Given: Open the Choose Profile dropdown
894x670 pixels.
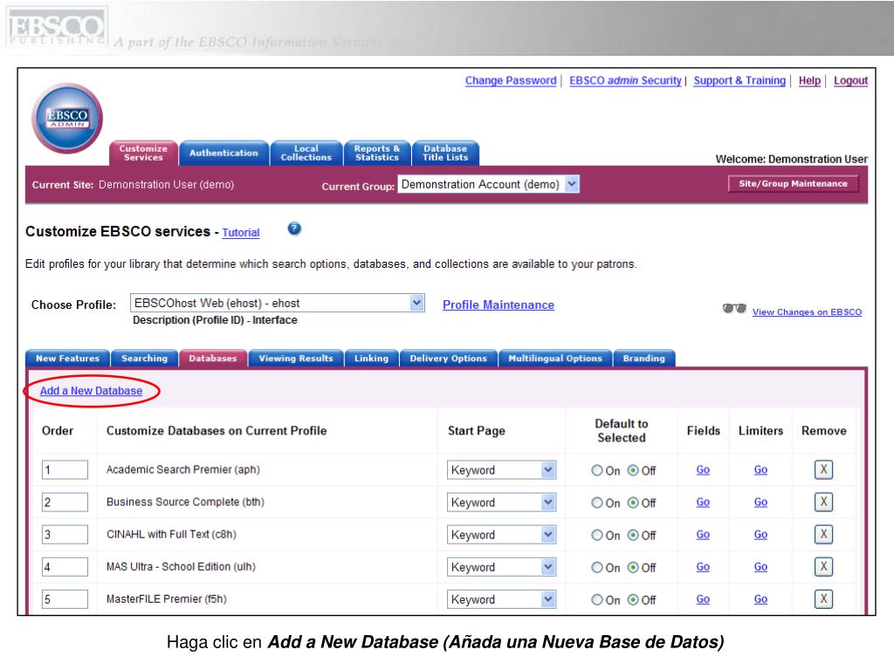Looking at the screenshot, I should pyautogui.click(x=277, y=303).
